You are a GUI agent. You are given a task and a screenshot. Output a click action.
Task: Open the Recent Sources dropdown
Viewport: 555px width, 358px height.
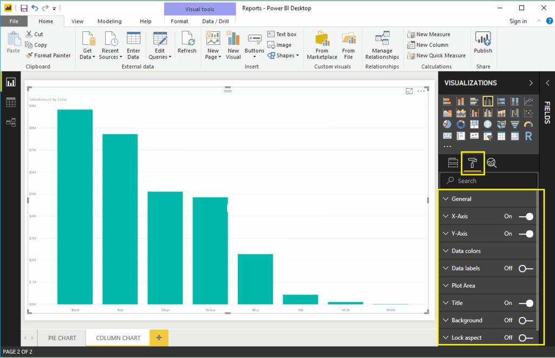111,45
